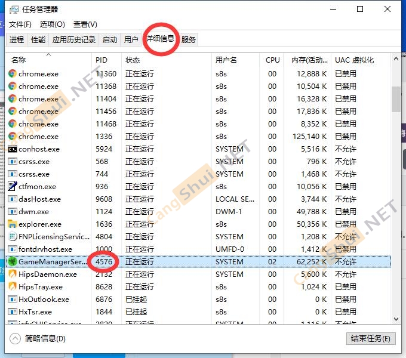Screen dimensions: 406x358
Task: Click the scrollbar down arrow
Action: [x=396, y=319]
